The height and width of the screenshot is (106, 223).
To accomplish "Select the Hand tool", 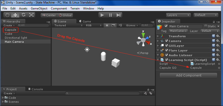I will coord(8,15).
